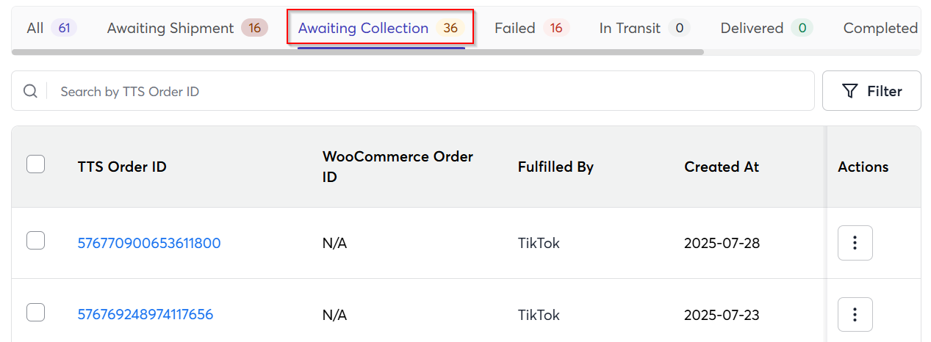931x342 pixels.
Task: Click the 0 badge beside In Transit
Action: (679, 28)
